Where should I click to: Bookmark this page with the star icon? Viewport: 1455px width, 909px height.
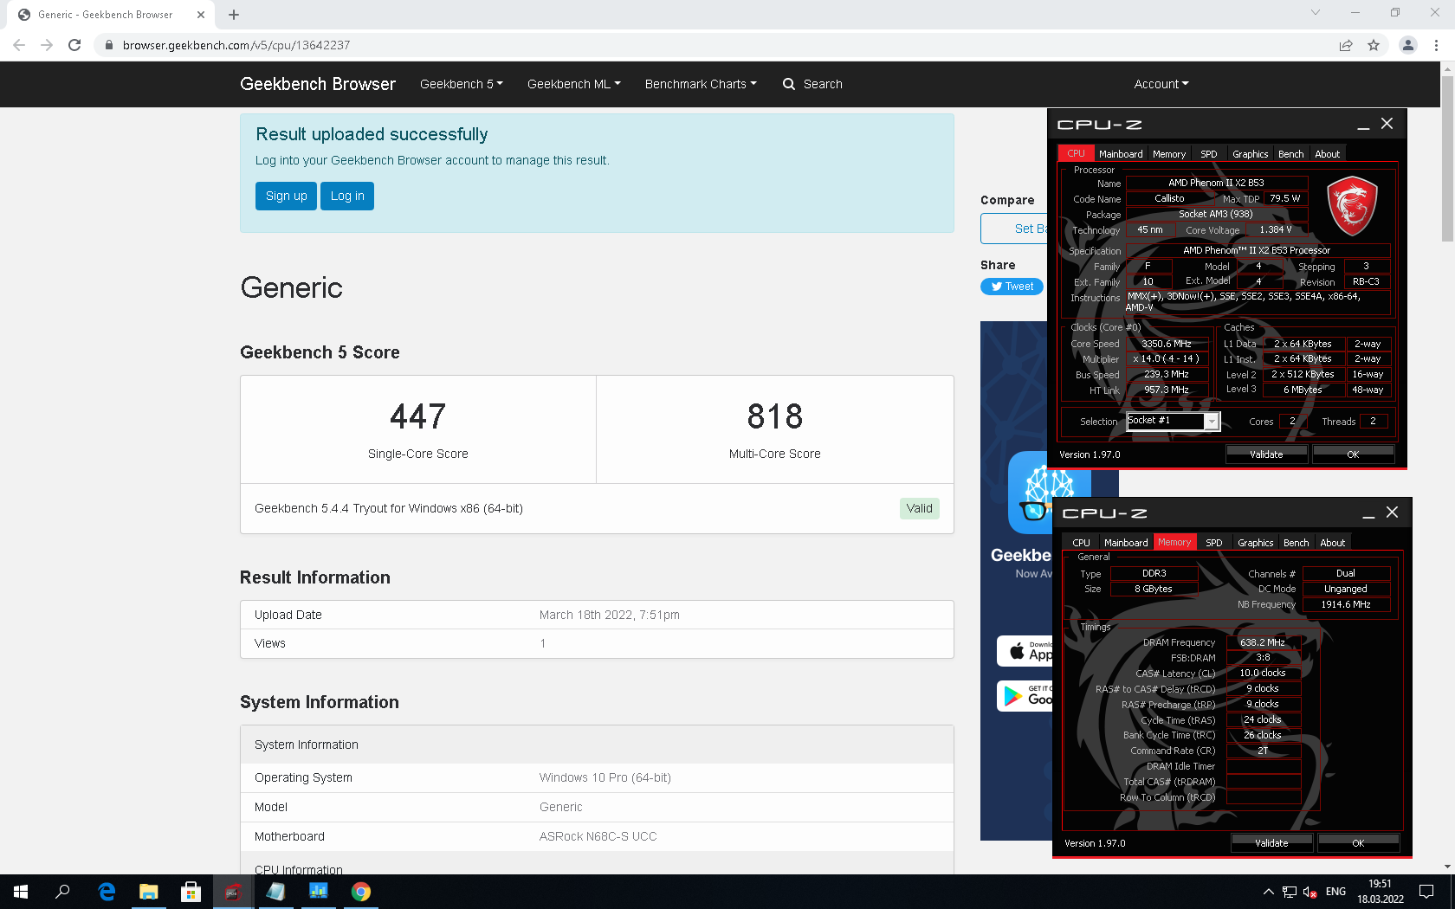[1374, 45]
